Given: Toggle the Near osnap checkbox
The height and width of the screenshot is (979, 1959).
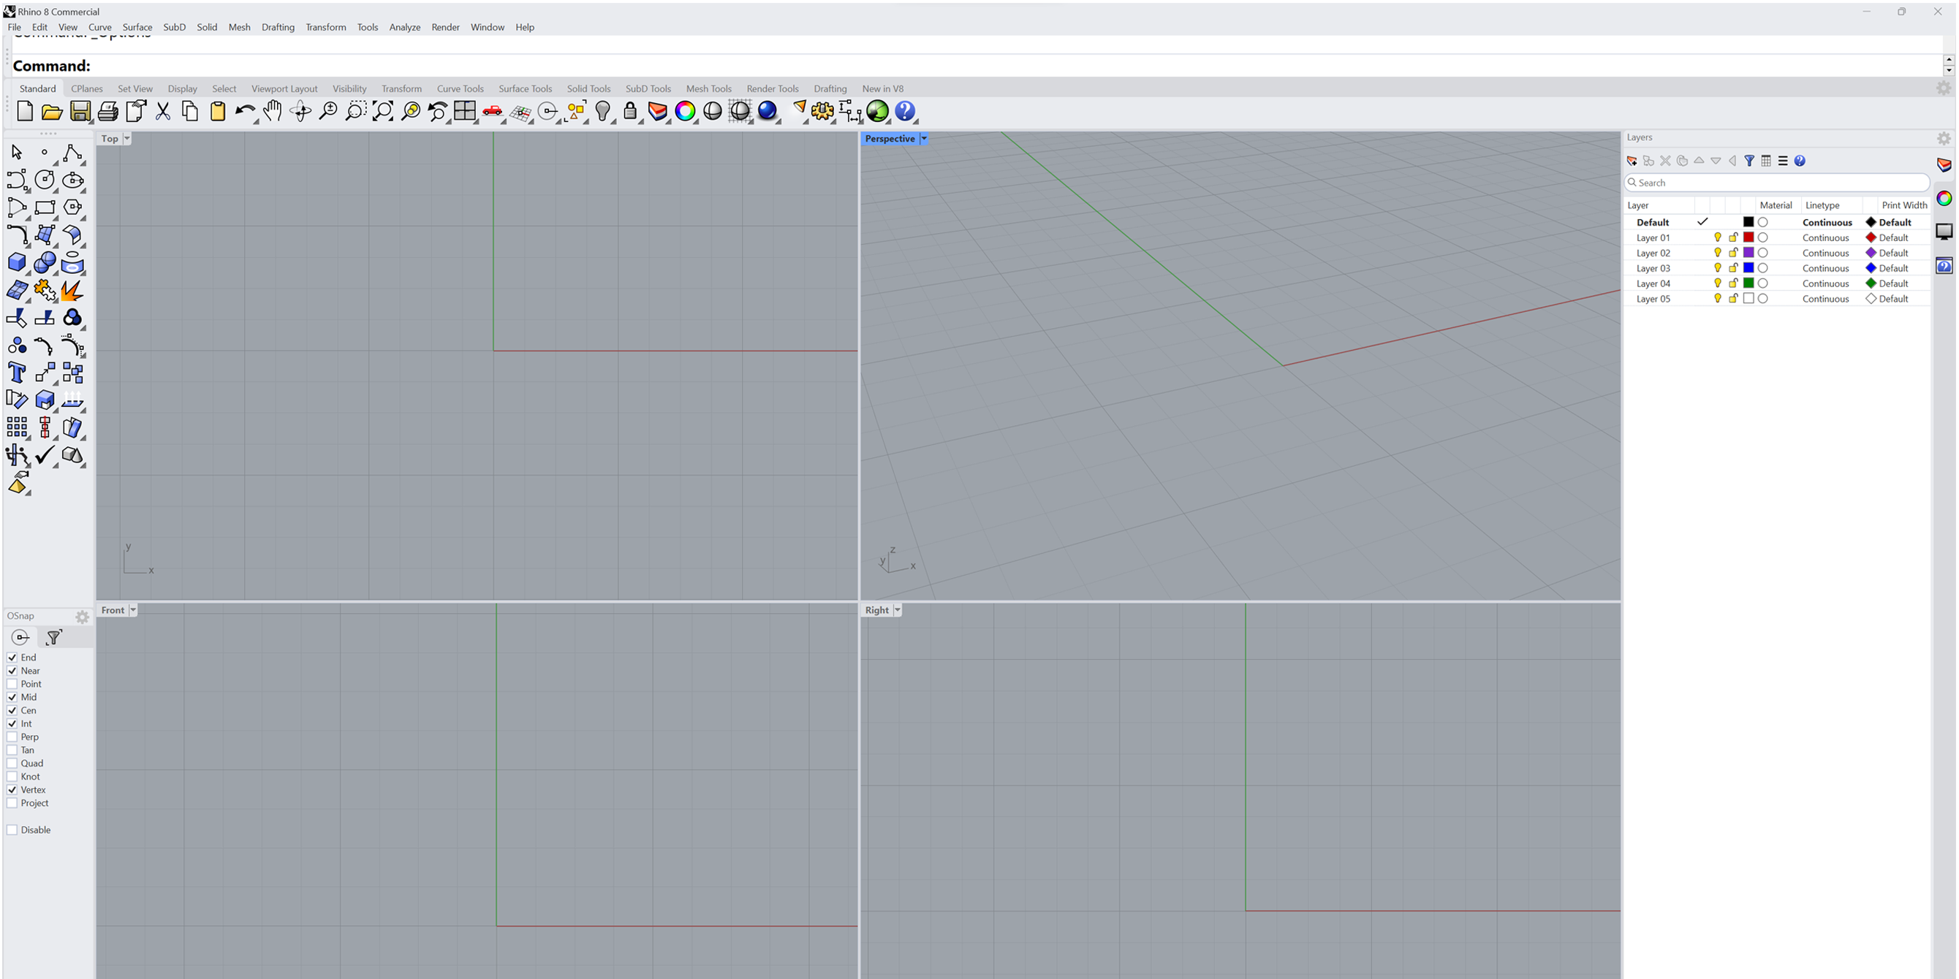Looking at the screenshot, I should [x=12, y=671].
